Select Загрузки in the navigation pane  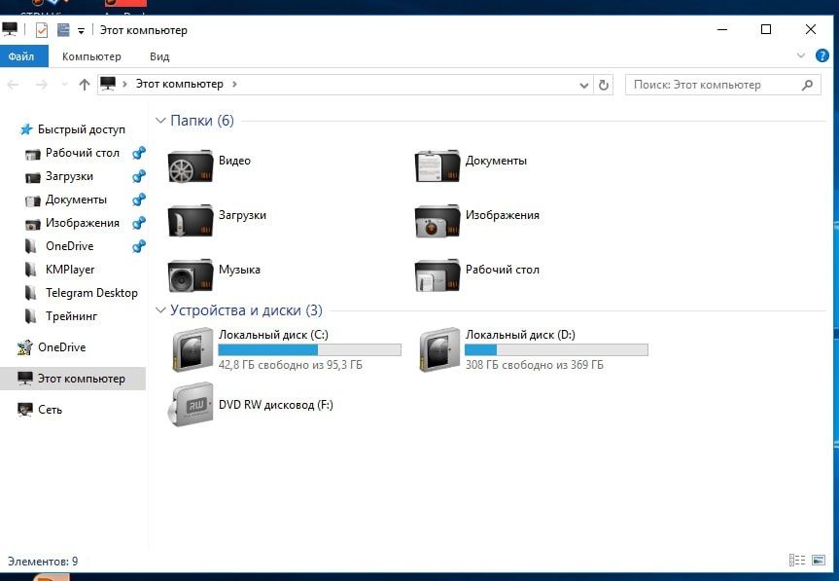69,176
